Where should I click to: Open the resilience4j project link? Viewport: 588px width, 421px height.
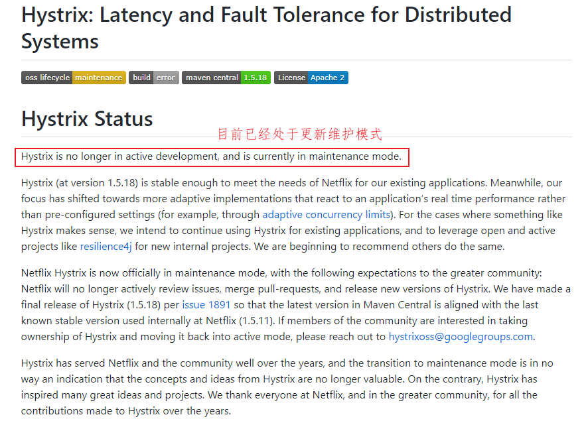point(106,247)
